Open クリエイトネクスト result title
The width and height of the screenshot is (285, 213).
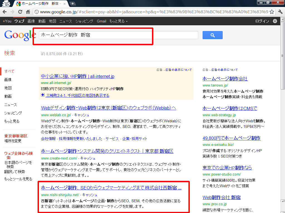tap(107, 151)
